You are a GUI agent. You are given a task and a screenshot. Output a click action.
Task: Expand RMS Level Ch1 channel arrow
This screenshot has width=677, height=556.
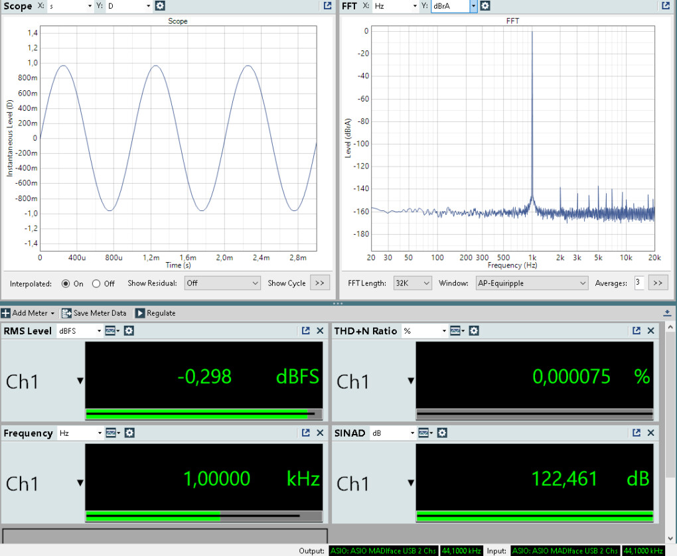80,381
